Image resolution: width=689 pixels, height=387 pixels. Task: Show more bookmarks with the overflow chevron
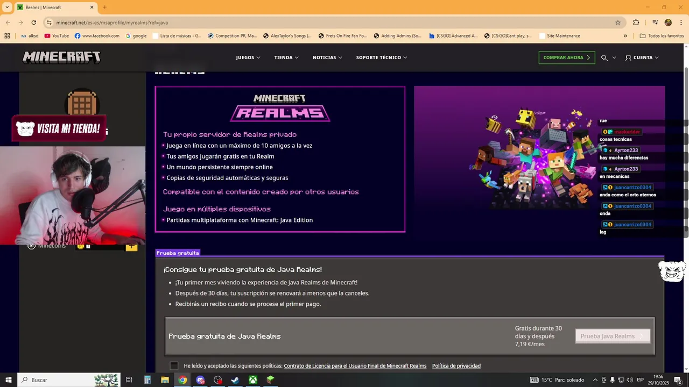click(625, 36)
